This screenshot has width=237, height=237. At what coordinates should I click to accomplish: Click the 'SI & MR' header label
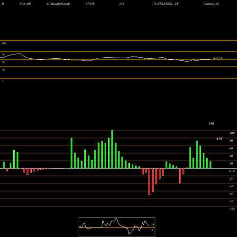pyautogui.click(x=25, y=4)
